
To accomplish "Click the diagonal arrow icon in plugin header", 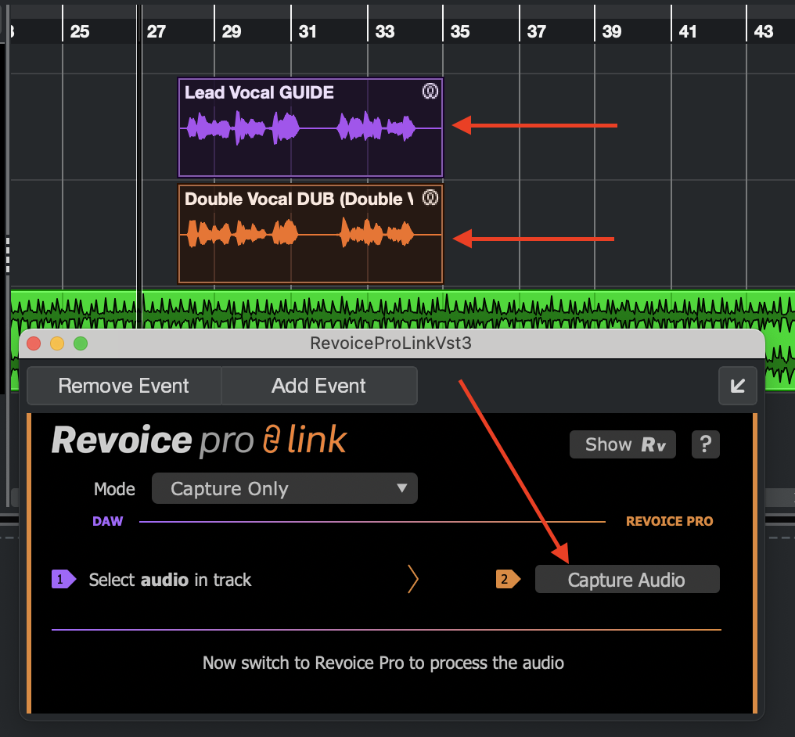I will [x=737, y=386].
